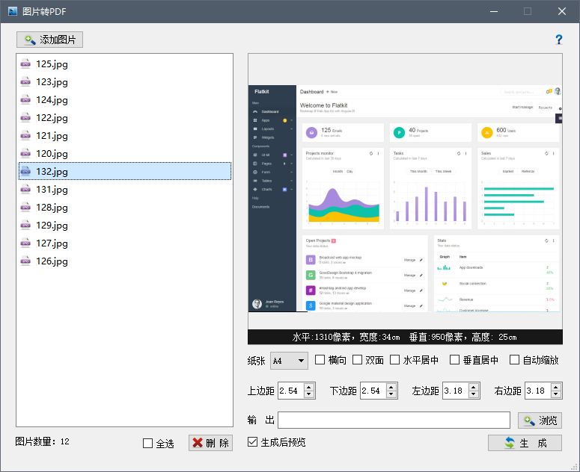580x472 pixels.
Task: Select 123.jpg in the file list
Action: (52, 82)
